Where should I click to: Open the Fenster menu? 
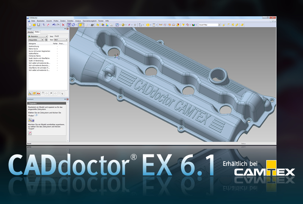[101, 21]
